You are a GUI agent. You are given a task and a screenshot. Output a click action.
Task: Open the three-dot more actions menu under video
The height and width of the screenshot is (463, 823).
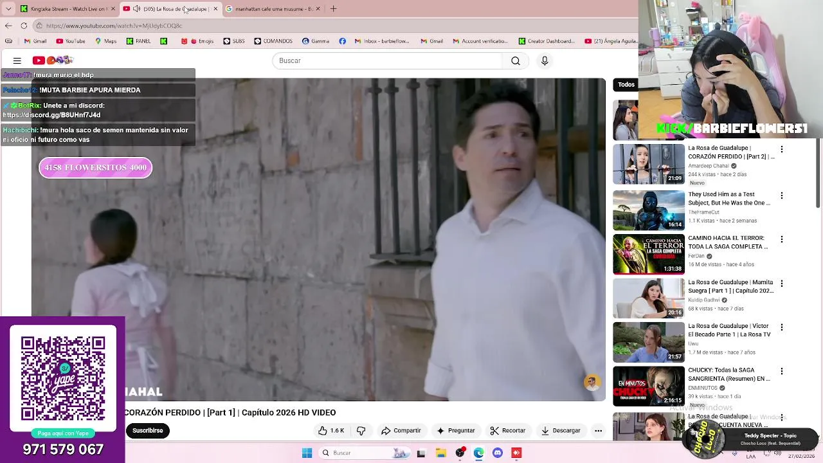pos(598,431)
